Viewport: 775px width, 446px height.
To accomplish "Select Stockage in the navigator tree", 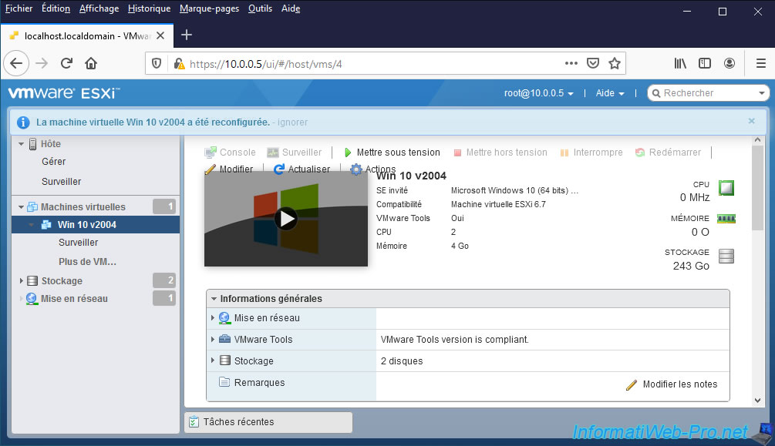I will (x=62, y=281).
